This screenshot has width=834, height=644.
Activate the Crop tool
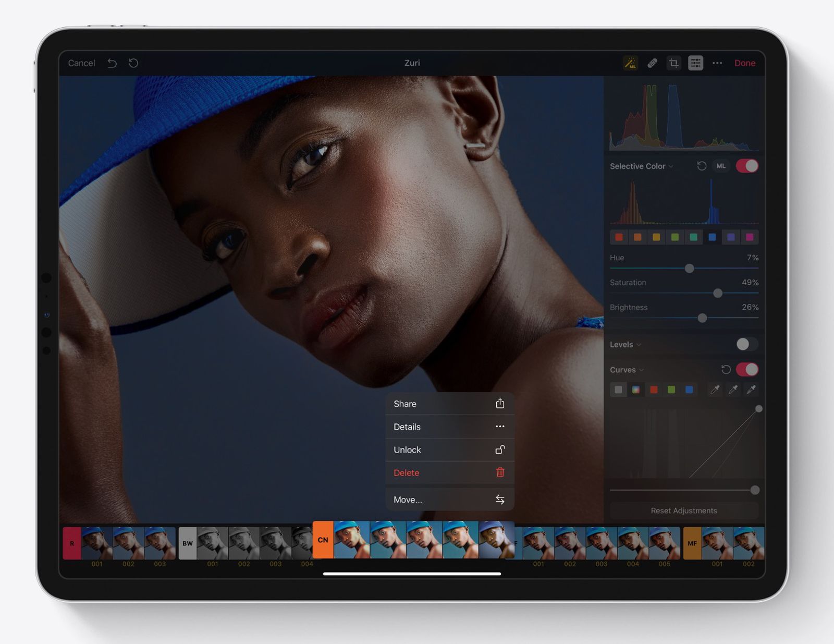click(x=674, y=63)
